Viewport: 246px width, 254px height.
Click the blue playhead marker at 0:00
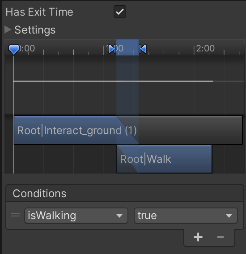pyautogui.click(x=13, y=49)
